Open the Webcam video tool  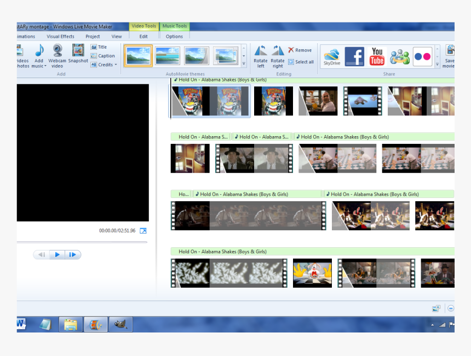point(57,56)
